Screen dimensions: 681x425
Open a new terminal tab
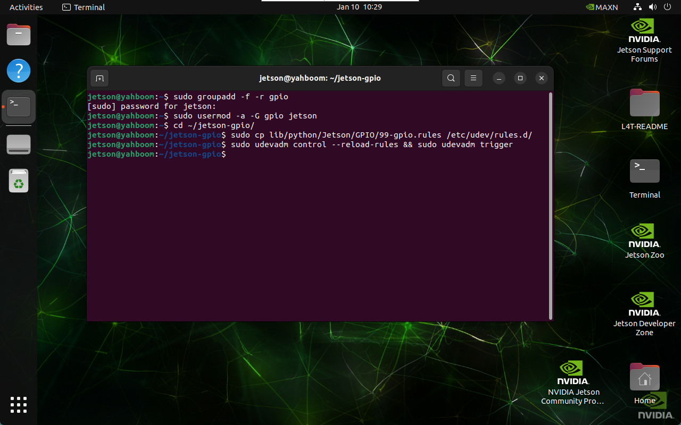coord(99,79)
